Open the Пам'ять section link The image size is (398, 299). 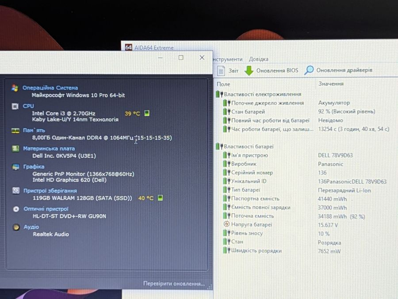coord(34,130)
